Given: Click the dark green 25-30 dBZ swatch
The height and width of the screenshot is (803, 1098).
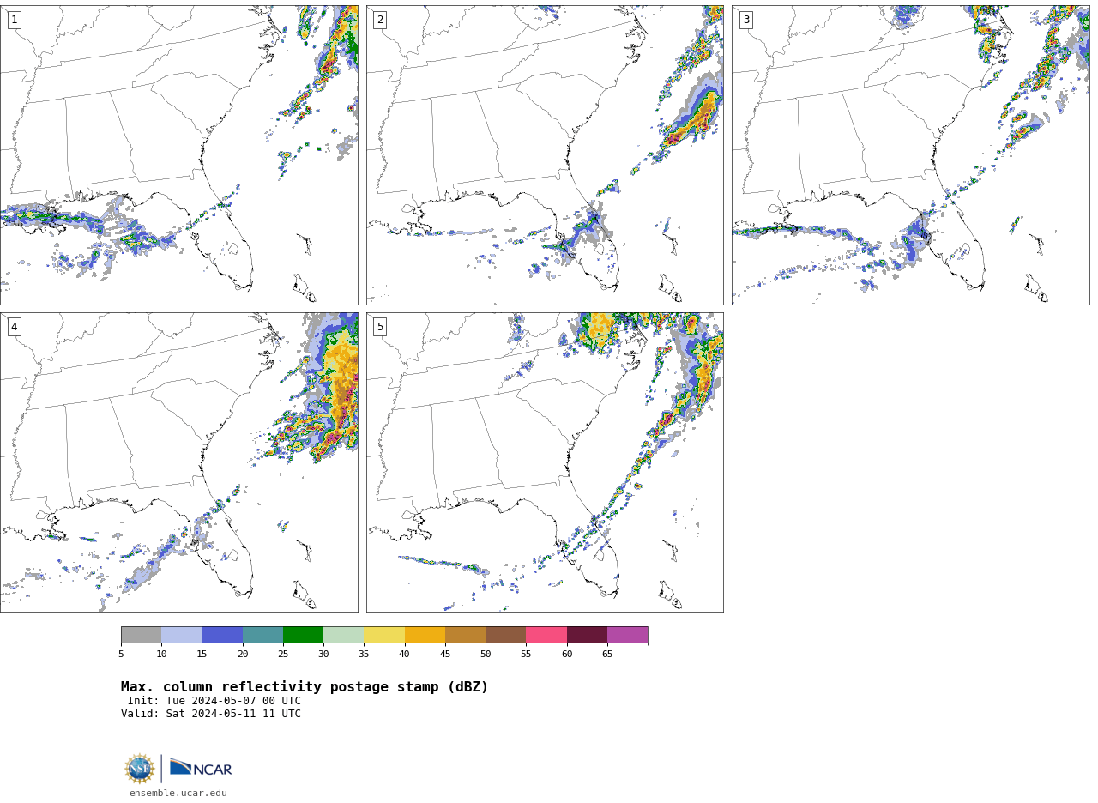Looking at the screenshot, I should click(303, 635).
